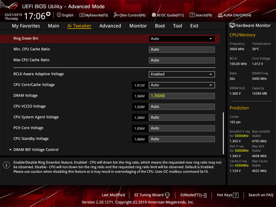Image resolution: width=276 pixels, height=207 pixels.
Task: Click the settings list vertical scrollbar
Action: (223, 133)
